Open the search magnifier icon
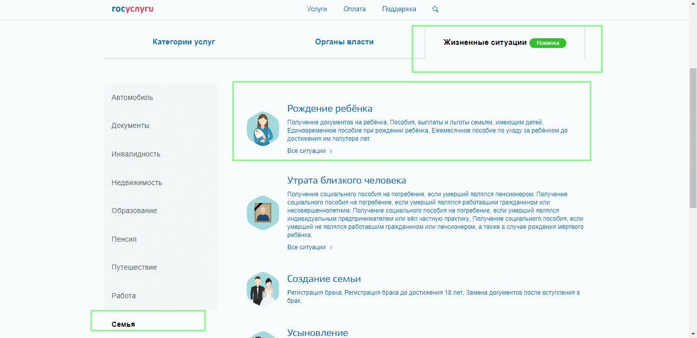Image resolution: width=697 pixels, height=338 pixels. (436, 9)
